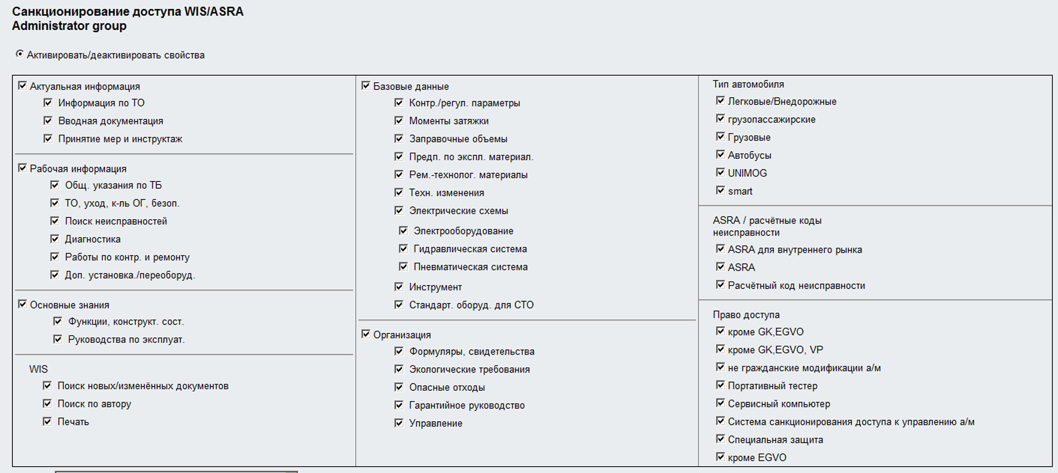The width and height of the screenshot is (1058, 473).
Task: Disable ASRA для внутреннего рынка checkbox
Action: pos(720,248)
